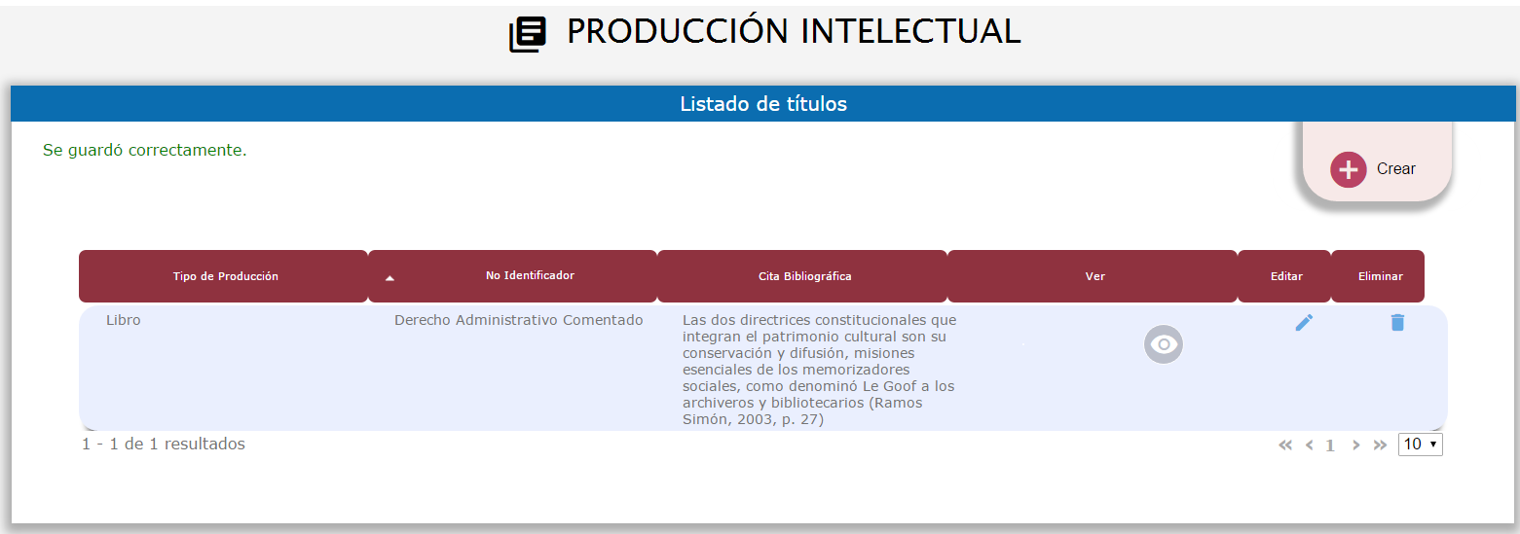Select page number 1 in pagination
This screenshot has height=534, width=1520.
pos(1330,445)
